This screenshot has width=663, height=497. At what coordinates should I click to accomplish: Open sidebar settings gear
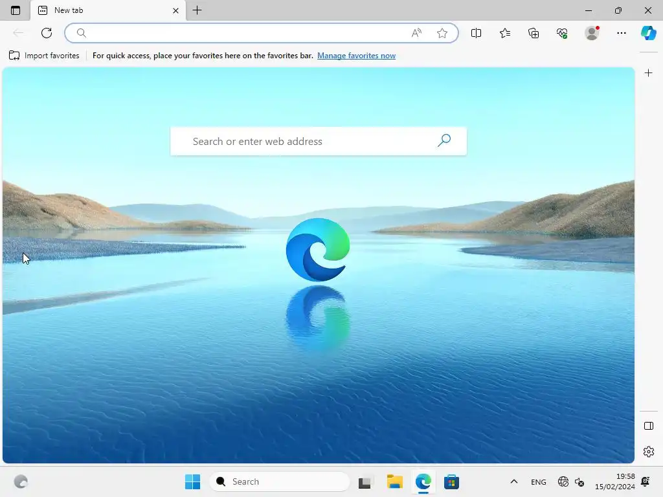(x=649, y=452)
